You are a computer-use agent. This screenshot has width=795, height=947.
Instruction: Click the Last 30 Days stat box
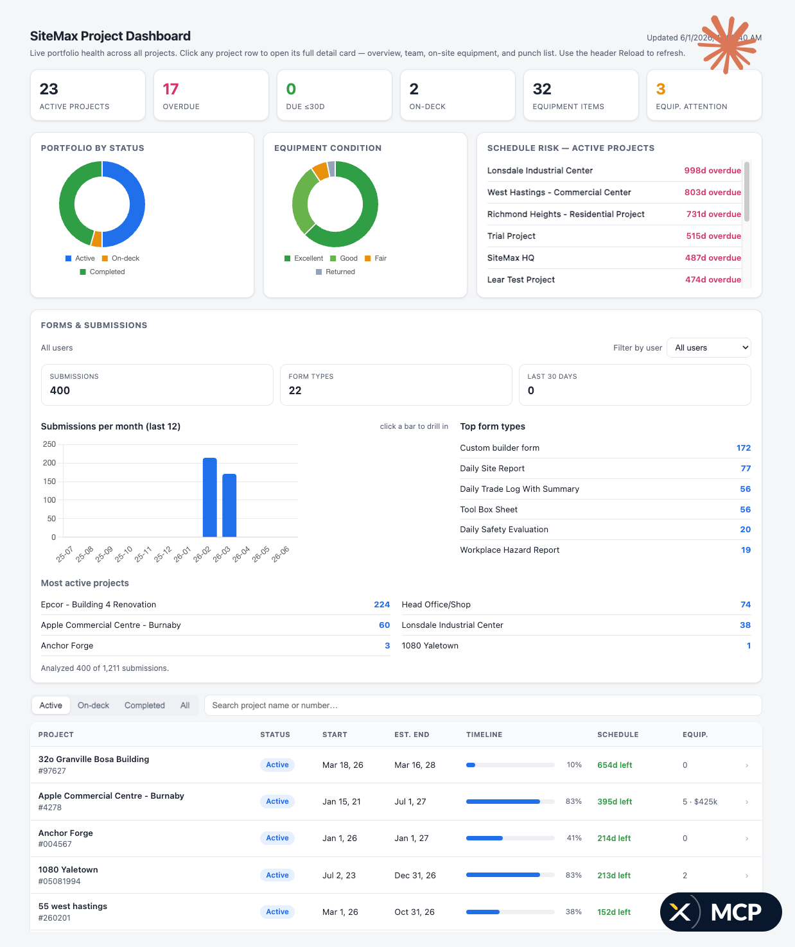(x=635, y=385)
